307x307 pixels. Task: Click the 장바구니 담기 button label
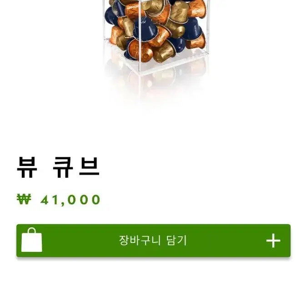pos(153,241)
